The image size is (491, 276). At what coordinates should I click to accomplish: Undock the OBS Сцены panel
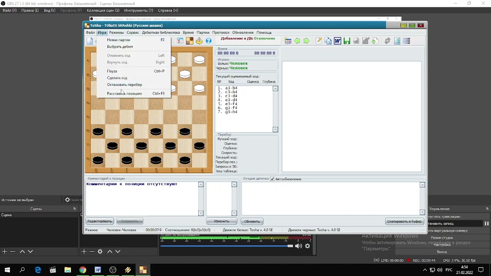pos(74,209)
